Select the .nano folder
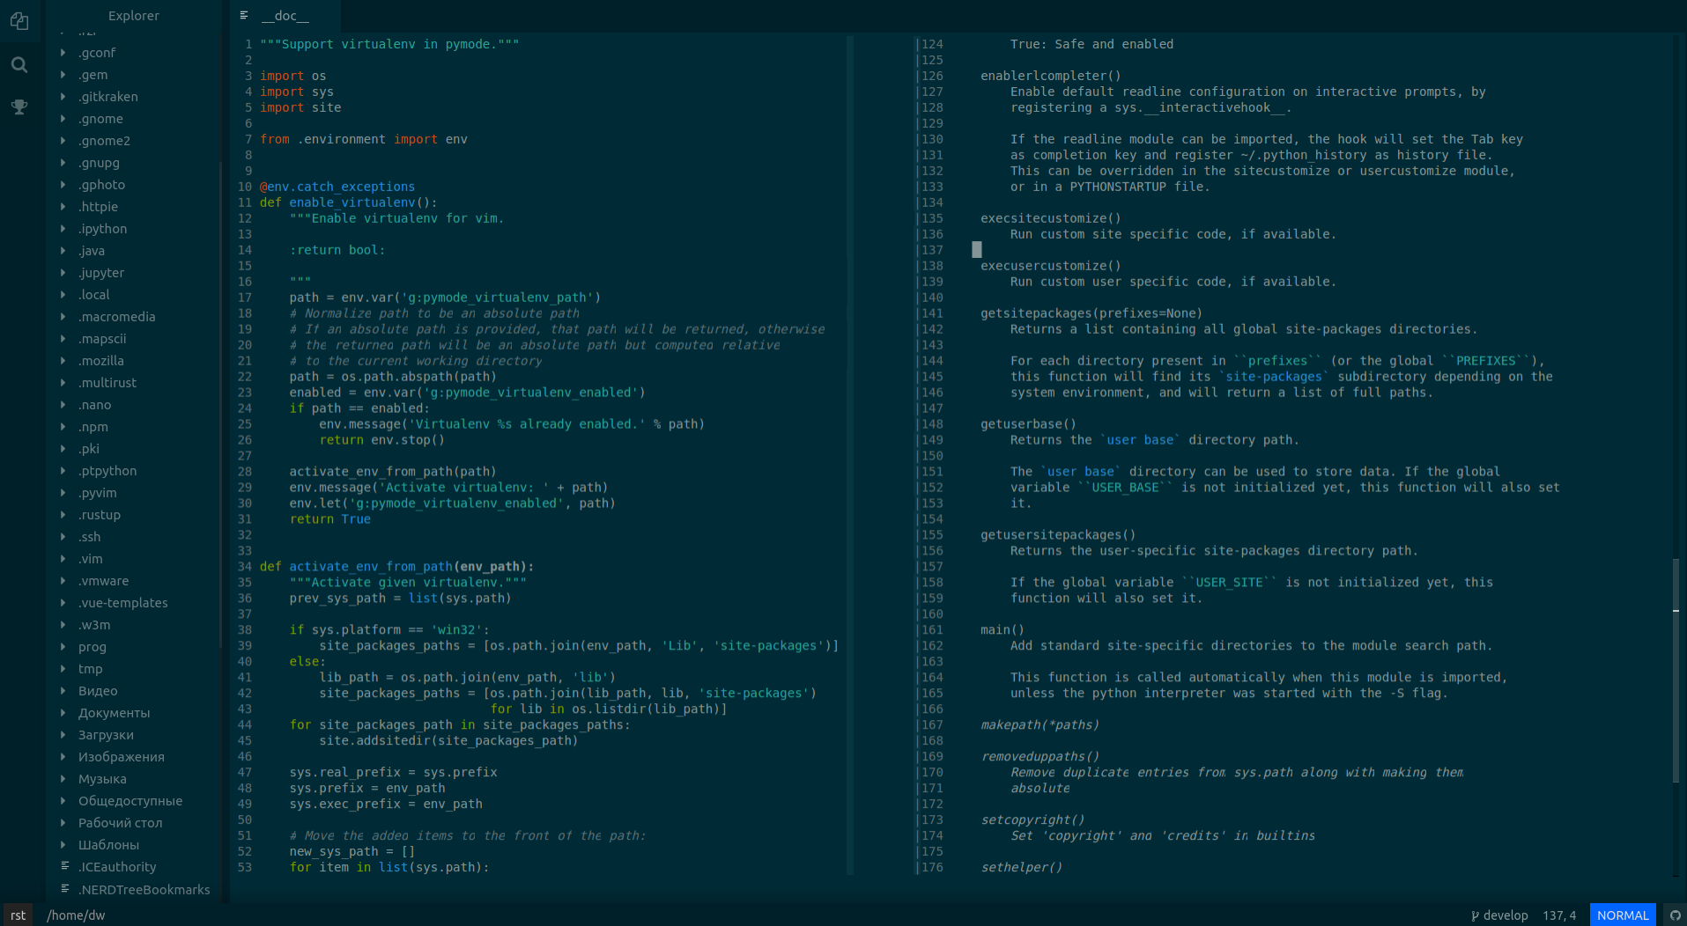 coord(94,405)
